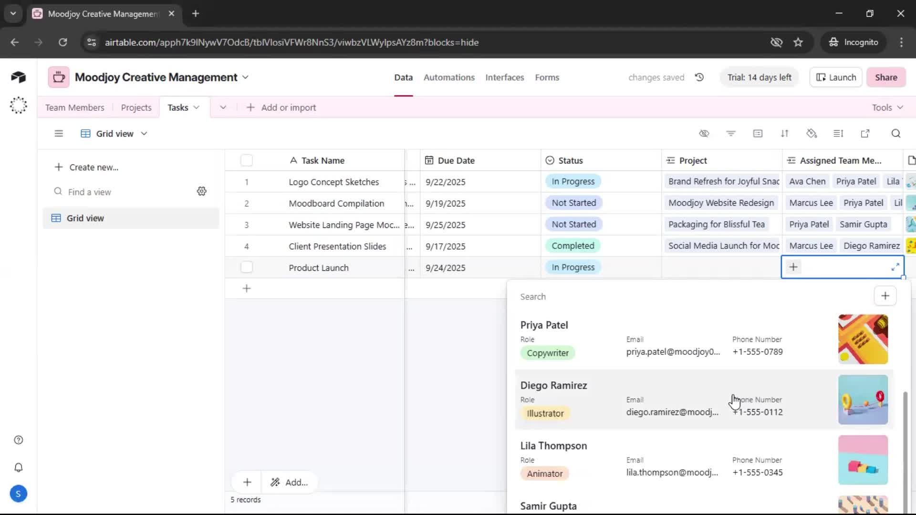The width and height of the screenshot is (916, 515).
Task: Open the Due Date column header menu
Action: pyautogui.click(x=480, y=161)
